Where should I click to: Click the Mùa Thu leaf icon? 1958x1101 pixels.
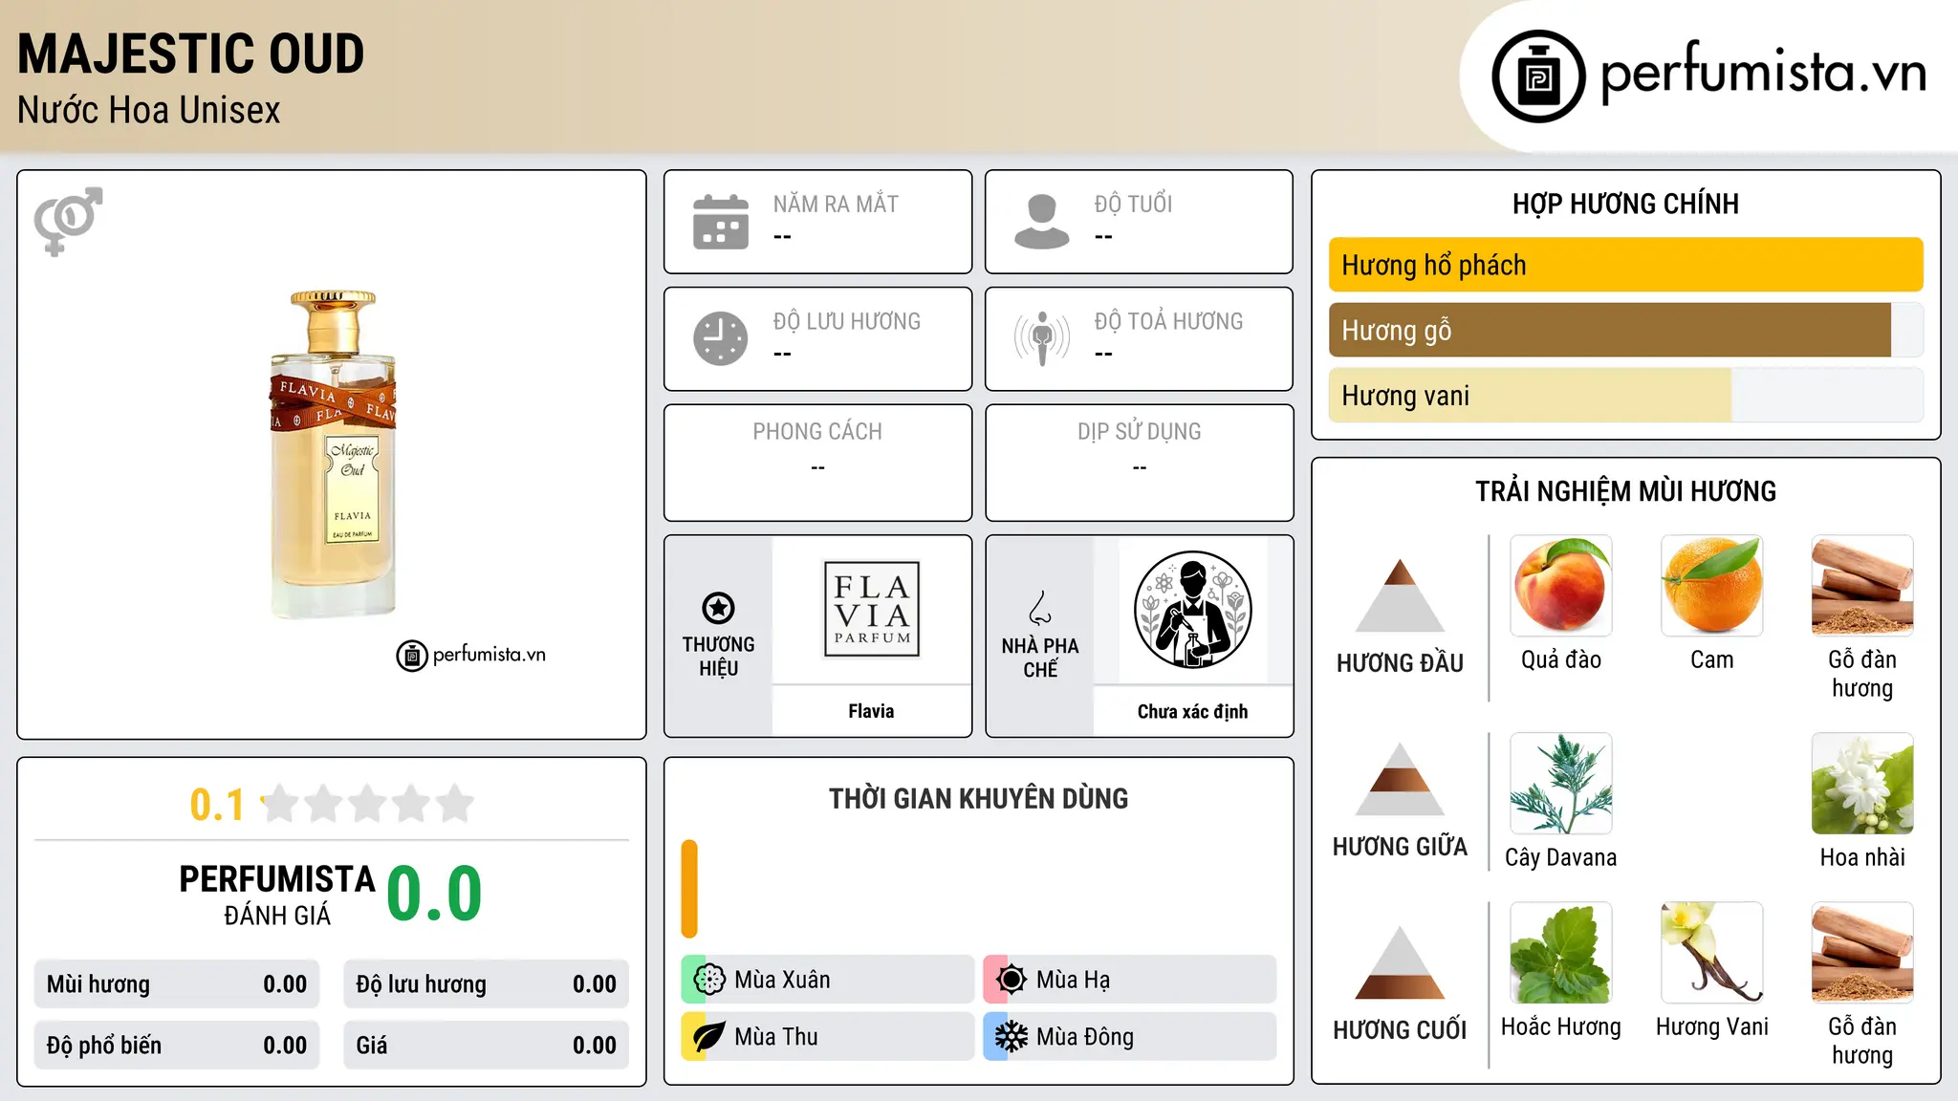click(x=709, y=1037)
